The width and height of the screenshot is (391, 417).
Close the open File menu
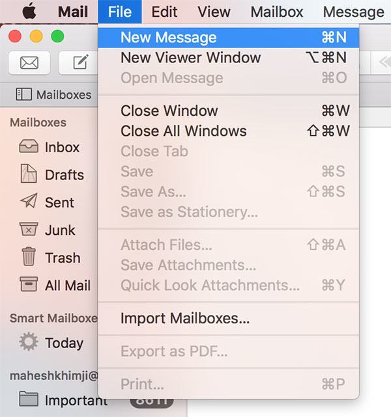120,12
